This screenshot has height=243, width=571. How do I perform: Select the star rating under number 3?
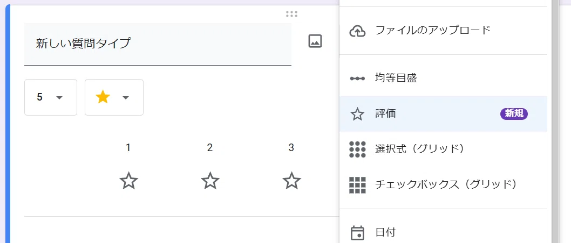291,181
